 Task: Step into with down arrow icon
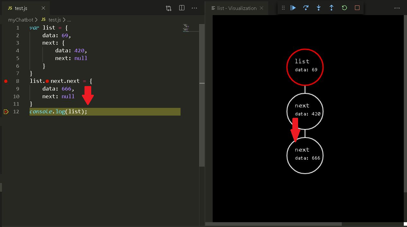click(319, 8)
